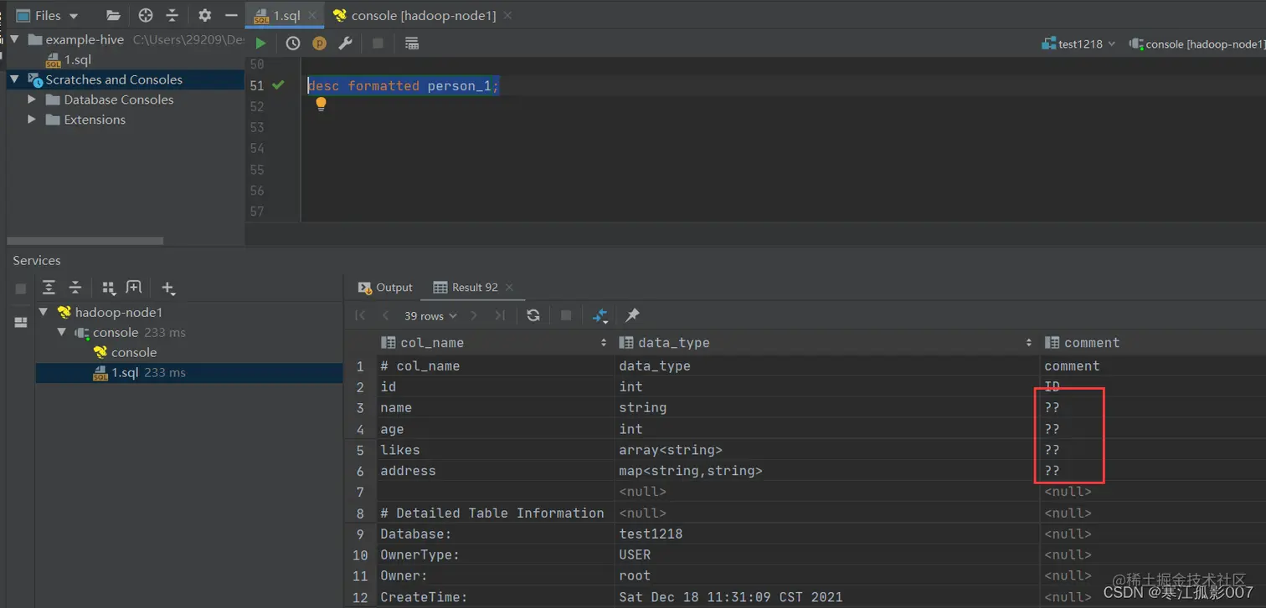1266x608 pixels.
Task: Open the Files view selector dropdown
Action: tap(48, 15)
